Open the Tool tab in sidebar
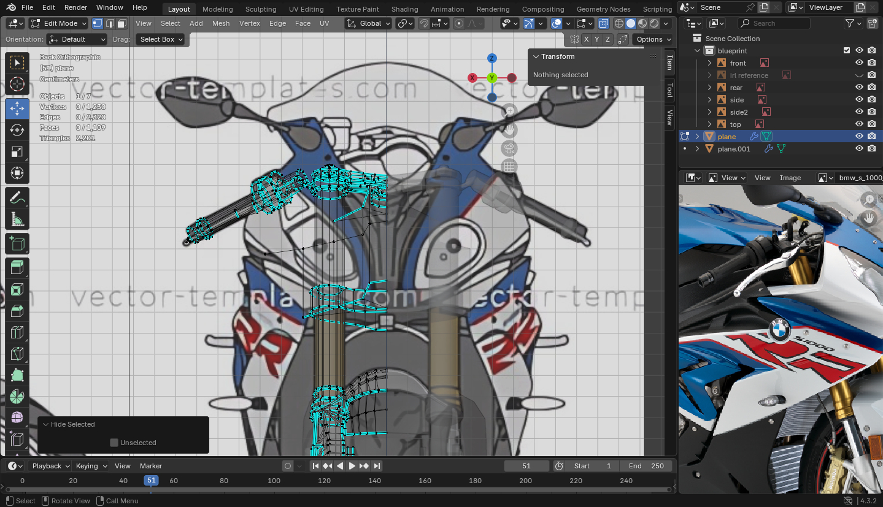 tap(669, 90)
